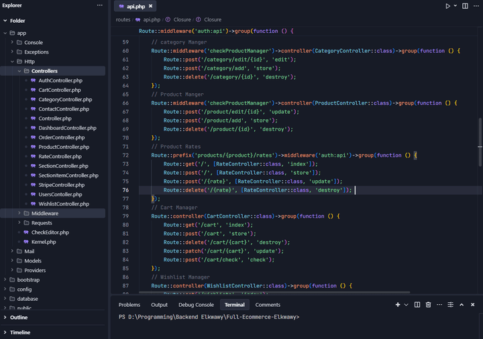Viewport: 483px width, 339px height.
Task: Maximize panel with the up chevron
Action: [x=462, y=305]
